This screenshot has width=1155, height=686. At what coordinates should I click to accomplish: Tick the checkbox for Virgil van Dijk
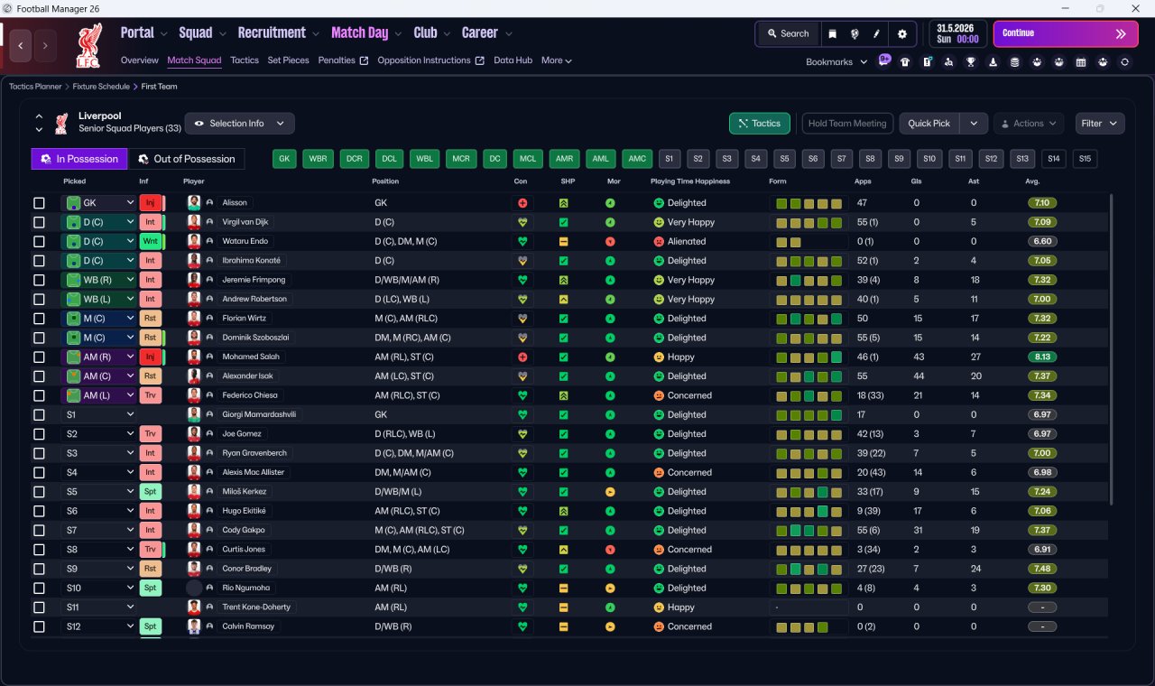point(39,222)
